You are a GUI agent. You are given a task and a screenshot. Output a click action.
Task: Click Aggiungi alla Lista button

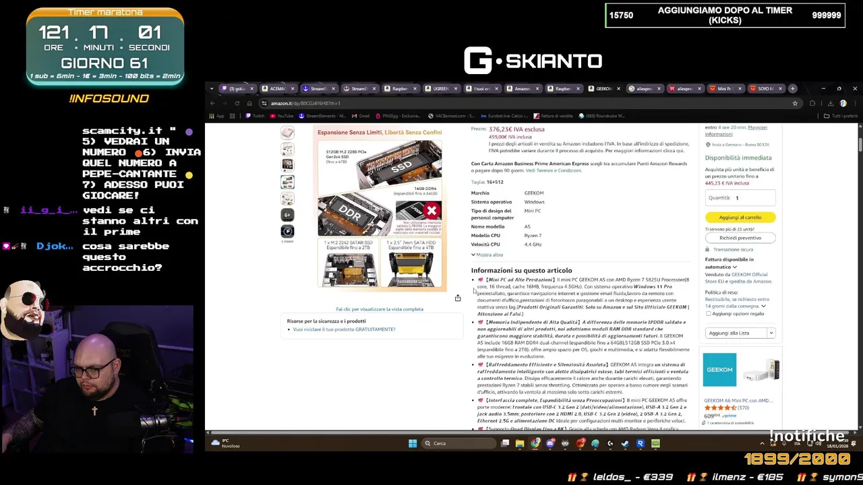point(735,333)
